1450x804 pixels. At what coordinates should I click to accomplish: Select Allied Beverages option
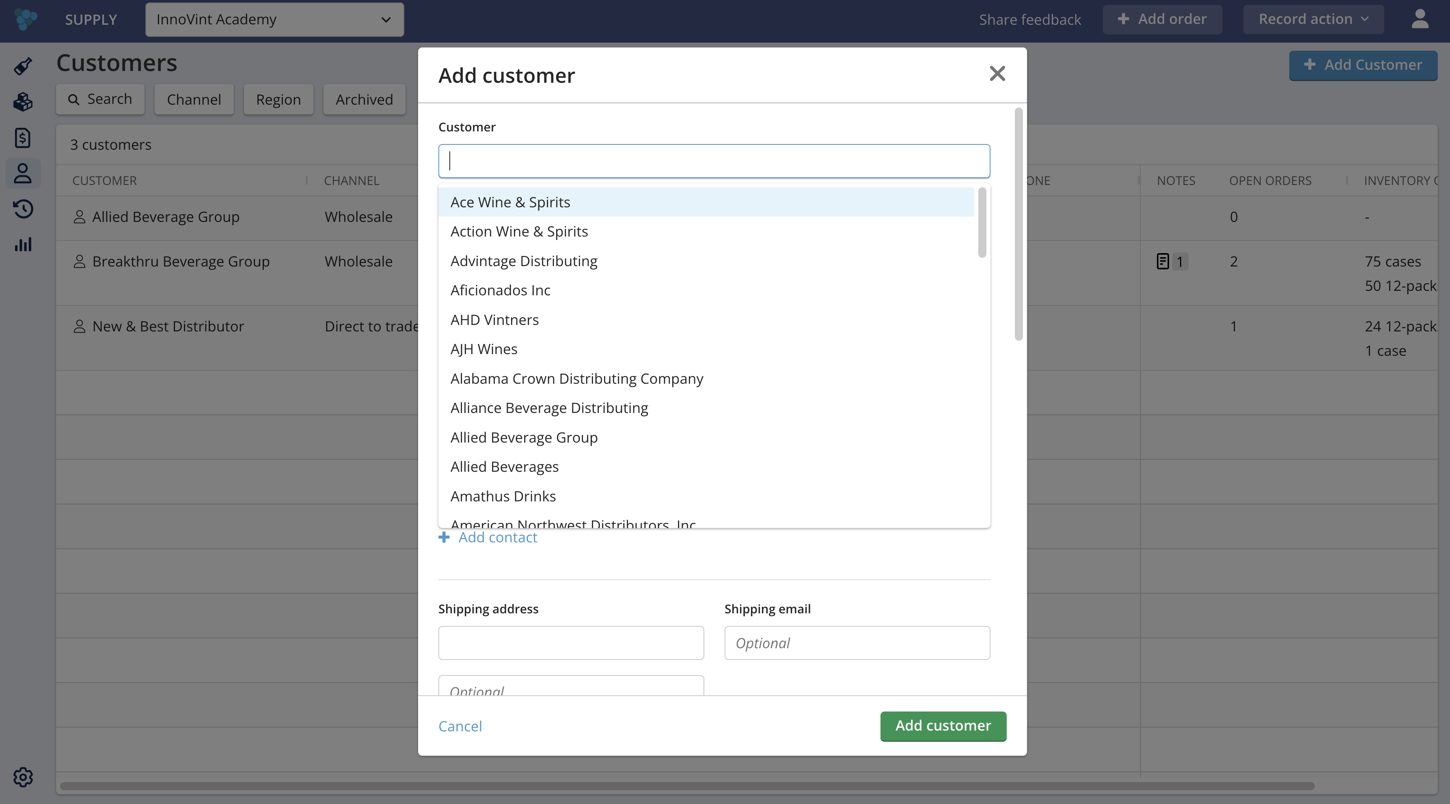tap(706, 466)
